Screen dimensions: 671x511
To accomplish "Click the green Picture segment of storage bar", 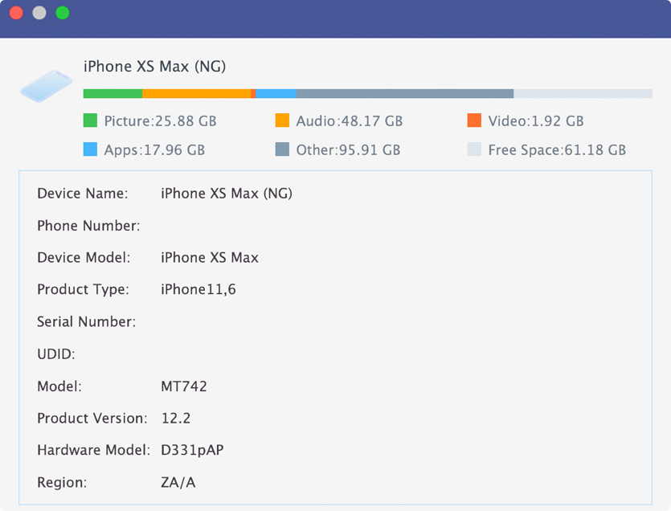I will pos(113,94).
